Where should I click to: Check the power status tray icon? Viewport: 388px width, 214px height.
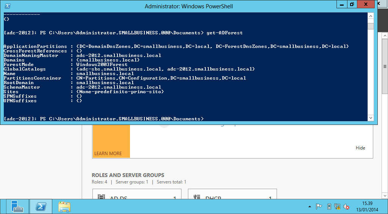(329, 206)
